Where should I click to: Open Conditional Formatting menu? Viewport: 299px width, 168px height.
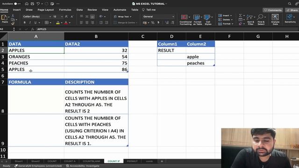185,20
